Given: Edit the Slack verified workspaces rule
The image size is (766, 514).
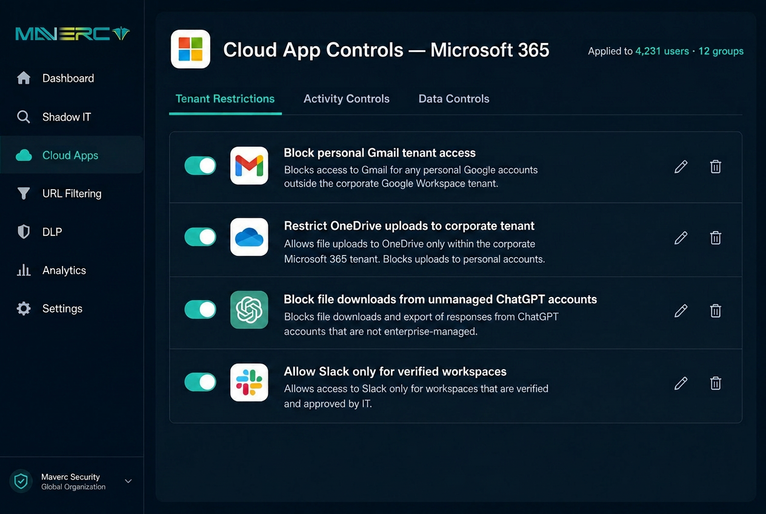Looking at the screenshot, I should pos(681,383).
